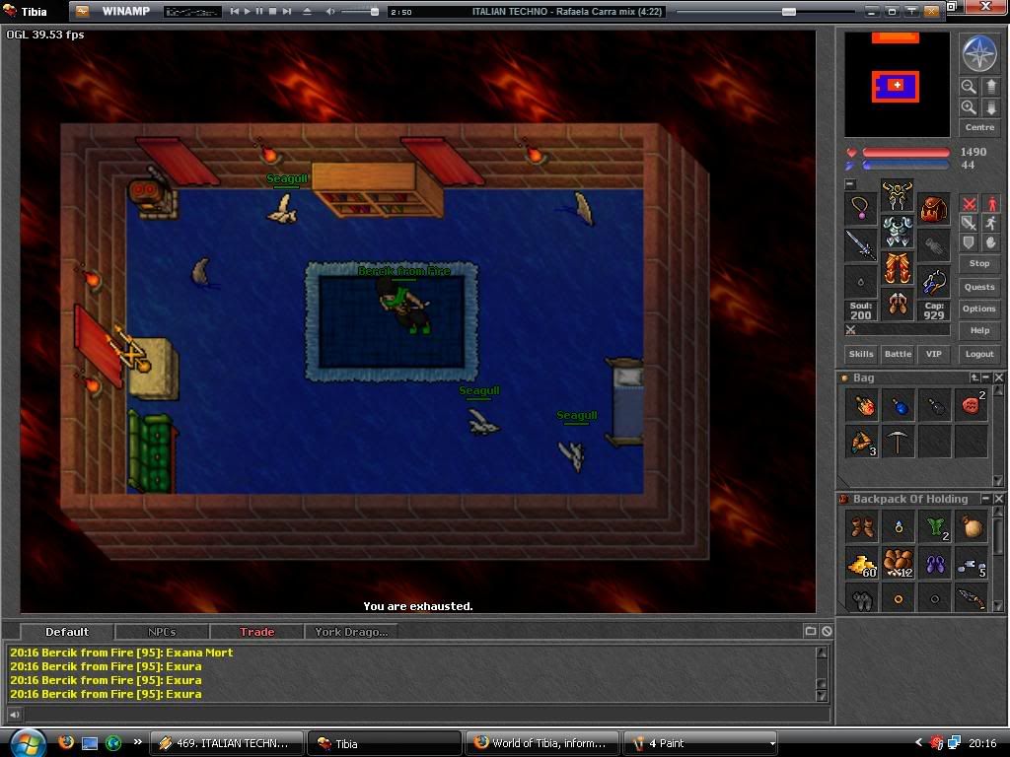Zoom out the minimap

[969, 87]
